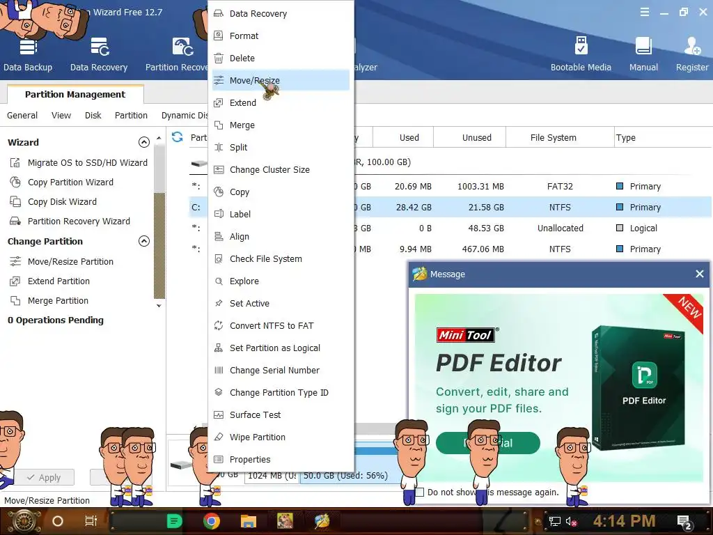
Task: Start Partition Recovery Wizard
Action: point(70,222)
